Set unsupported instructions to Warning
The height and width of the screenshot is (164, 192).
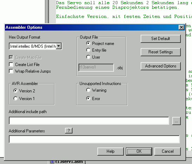[88, 90]
